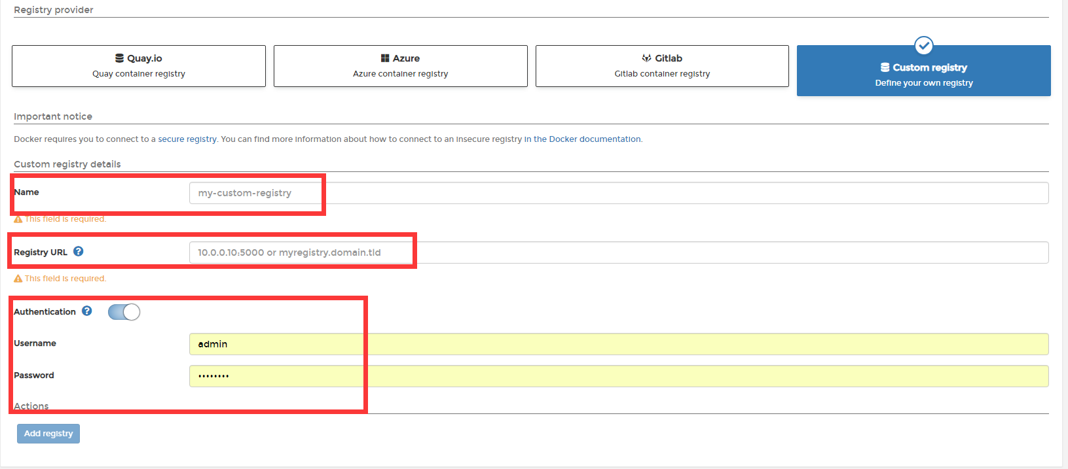The width and height of the screenshot is (1068, 469).
Task: Select the Custom registry provider card
Action: (x=924, y=71)
